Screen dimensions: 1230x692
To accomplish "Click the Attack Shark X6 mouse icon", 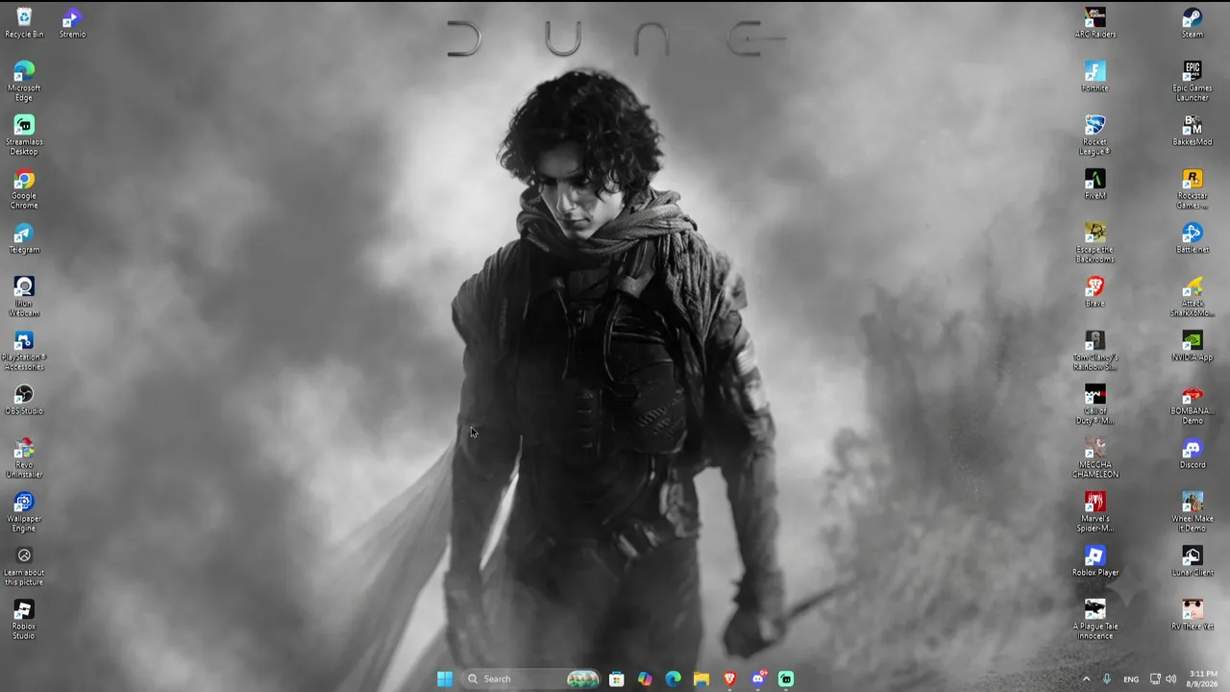I will 1193,296.
